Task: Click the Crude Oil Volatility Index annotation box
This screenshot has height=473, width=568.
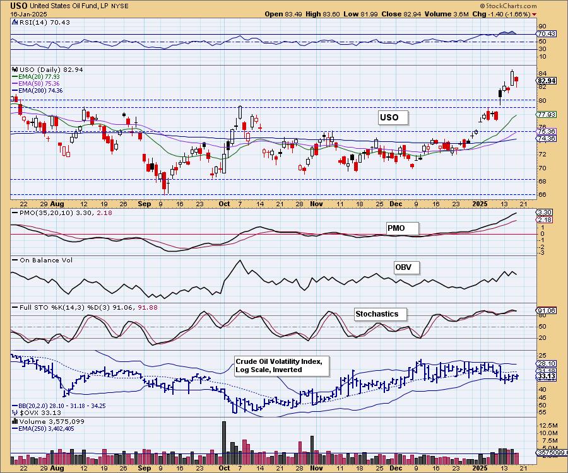Action: coord(282,366)
